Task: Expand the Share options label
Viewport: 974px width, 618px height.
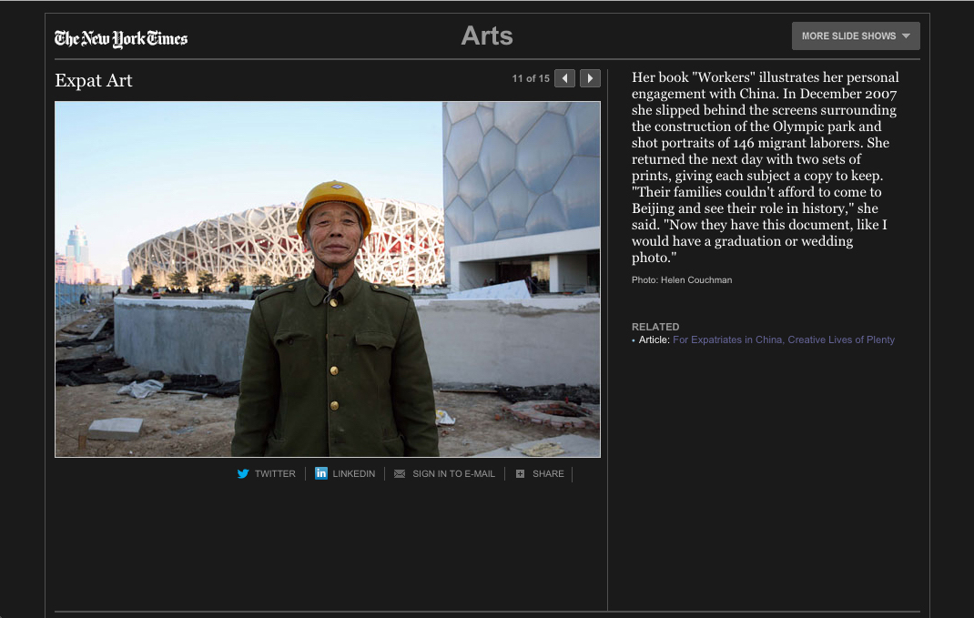Action: pyautogui.click(x=548, y=473)
